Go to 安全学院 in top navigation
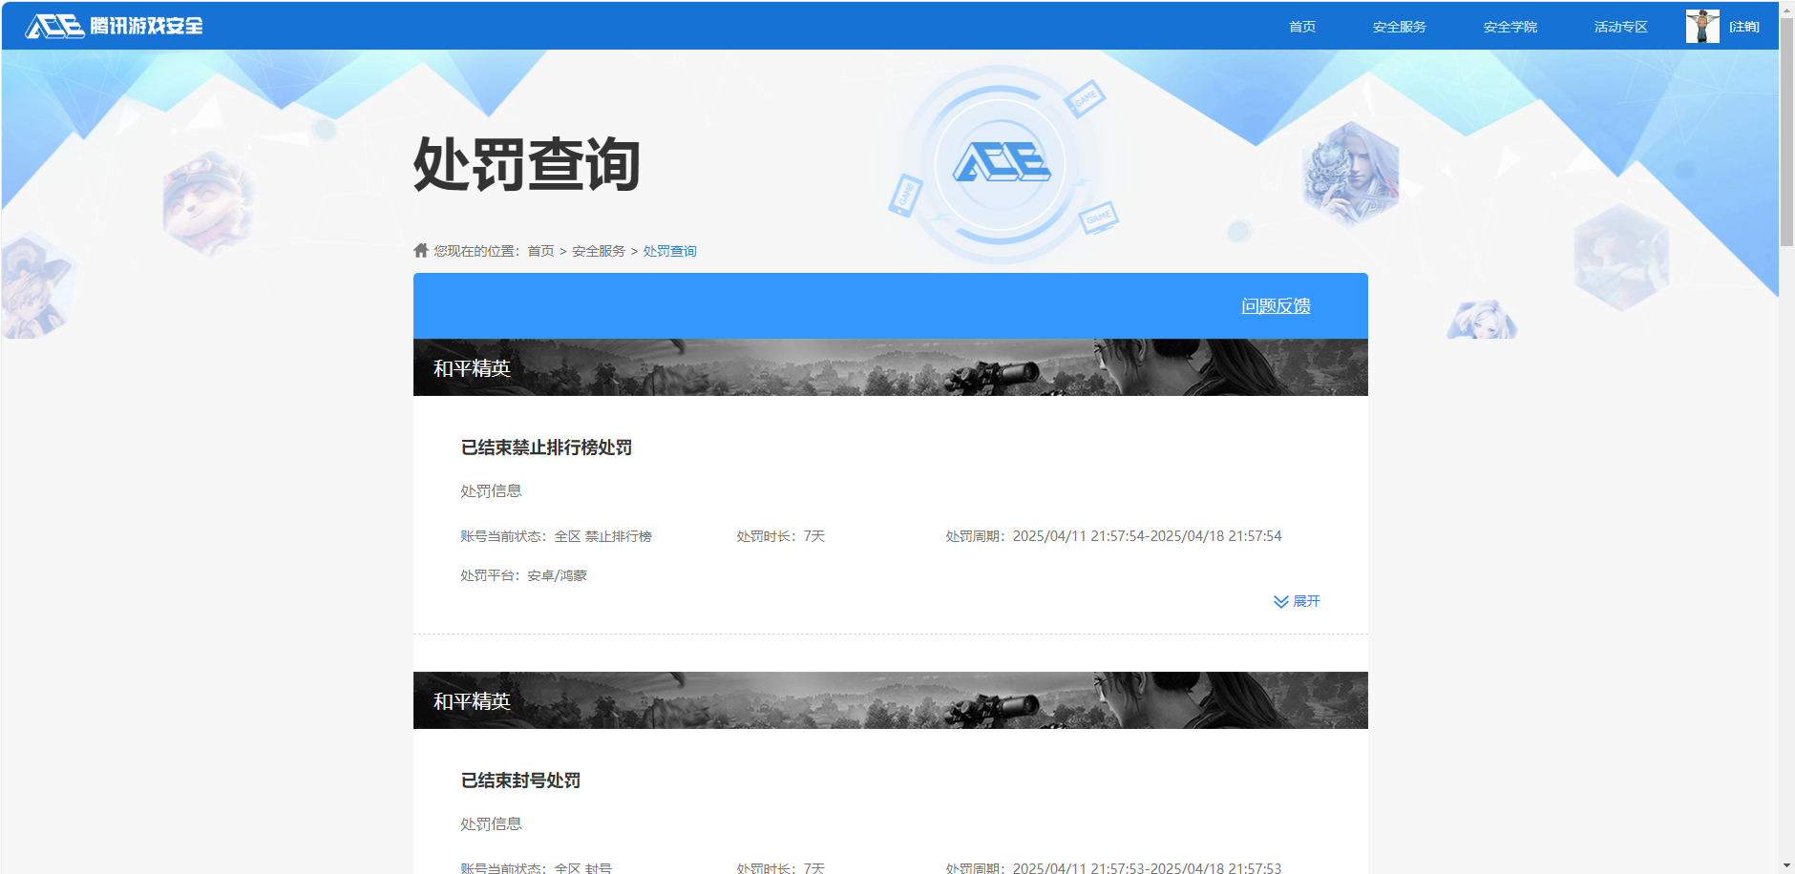The image size is (1795, 874). tap(1510, 27)
